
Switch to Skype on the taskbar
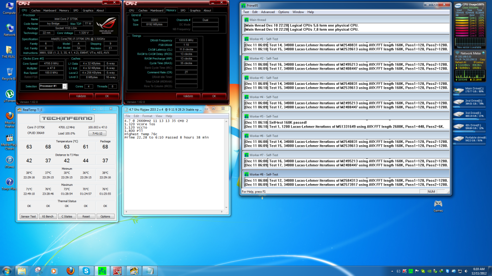(x=86, y=271)
